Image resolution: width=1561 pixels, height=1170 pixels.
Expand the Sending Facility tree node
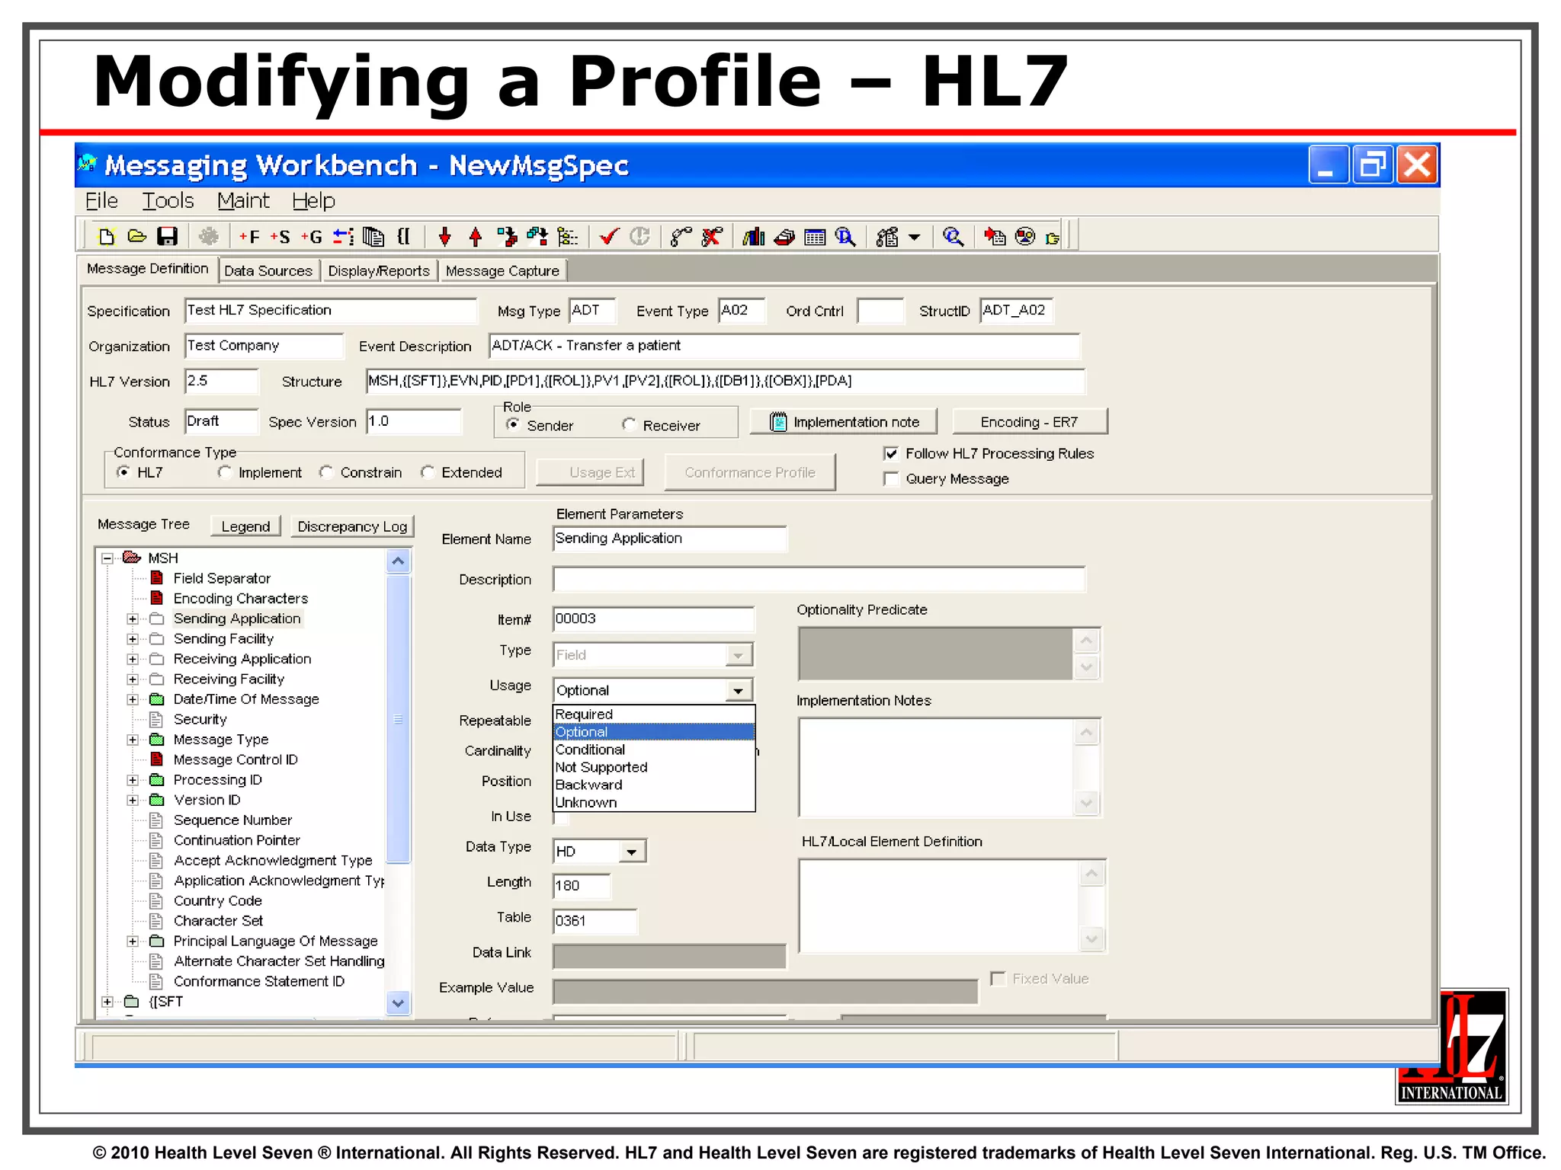click(x=133, y=639)
